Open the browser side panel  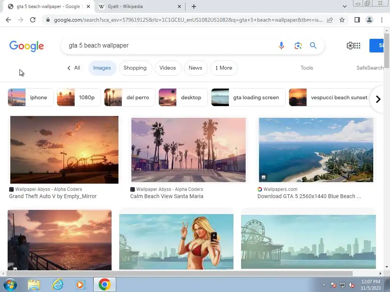pyautogui.click(x=357, y=20)
